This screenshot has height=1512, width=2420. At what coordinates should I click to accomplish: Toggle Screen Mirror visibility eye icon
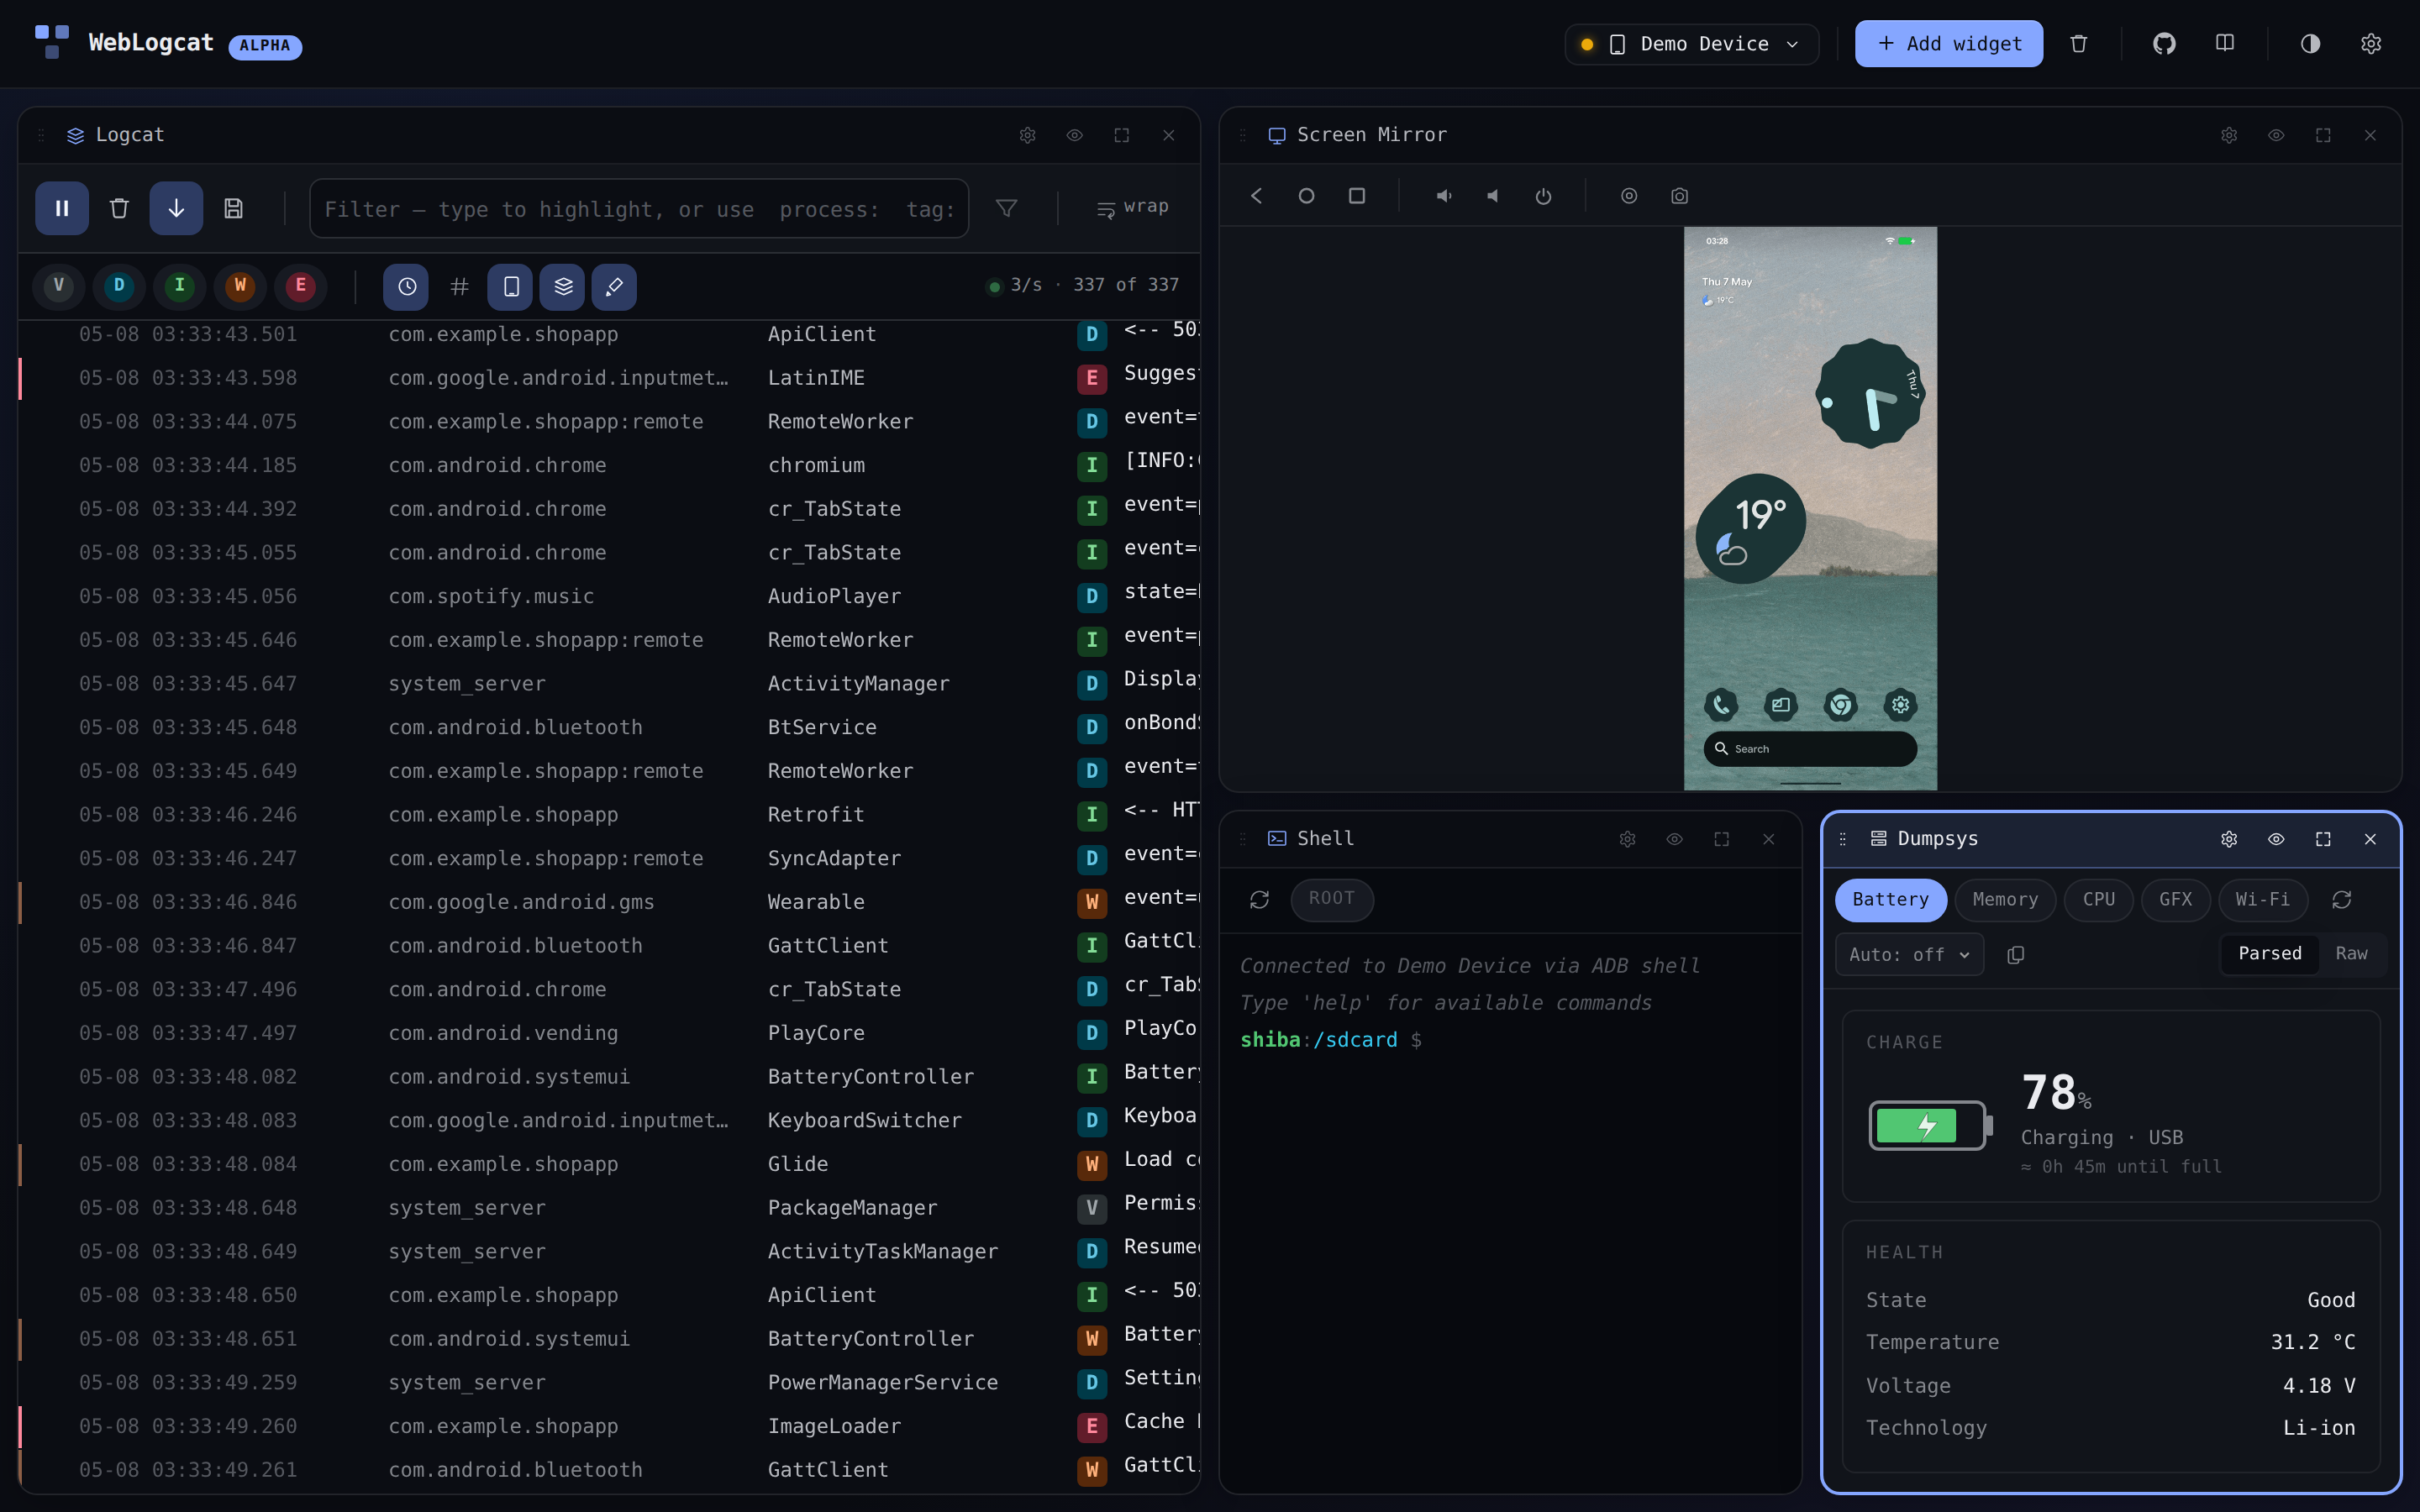coord(2276,135)
